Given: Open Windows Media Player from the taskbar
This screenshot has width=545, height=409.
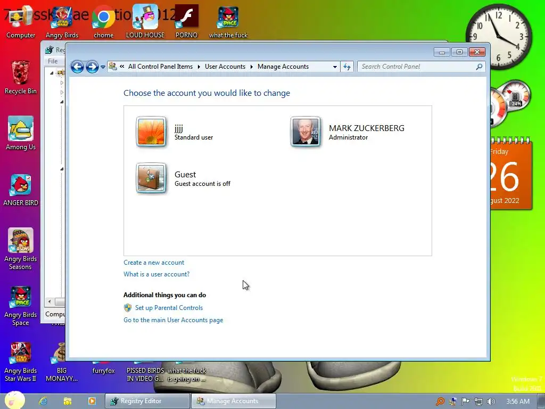Looking at the screenshot, I should tap(92, 401).
